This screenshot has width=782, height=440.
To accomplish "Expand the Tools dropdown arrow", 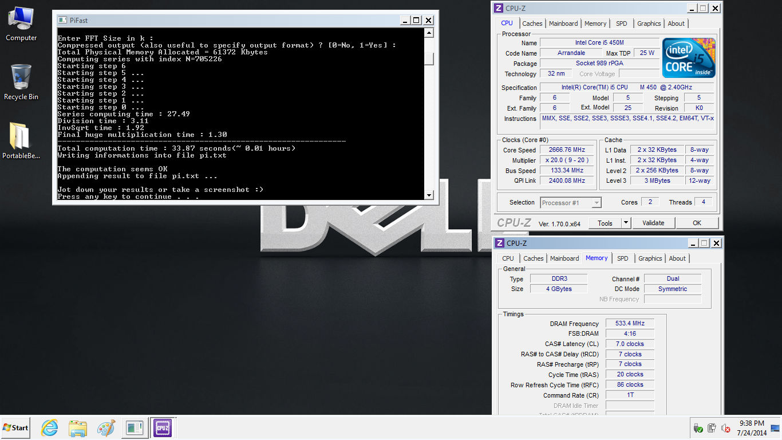I will pos(626,223).
